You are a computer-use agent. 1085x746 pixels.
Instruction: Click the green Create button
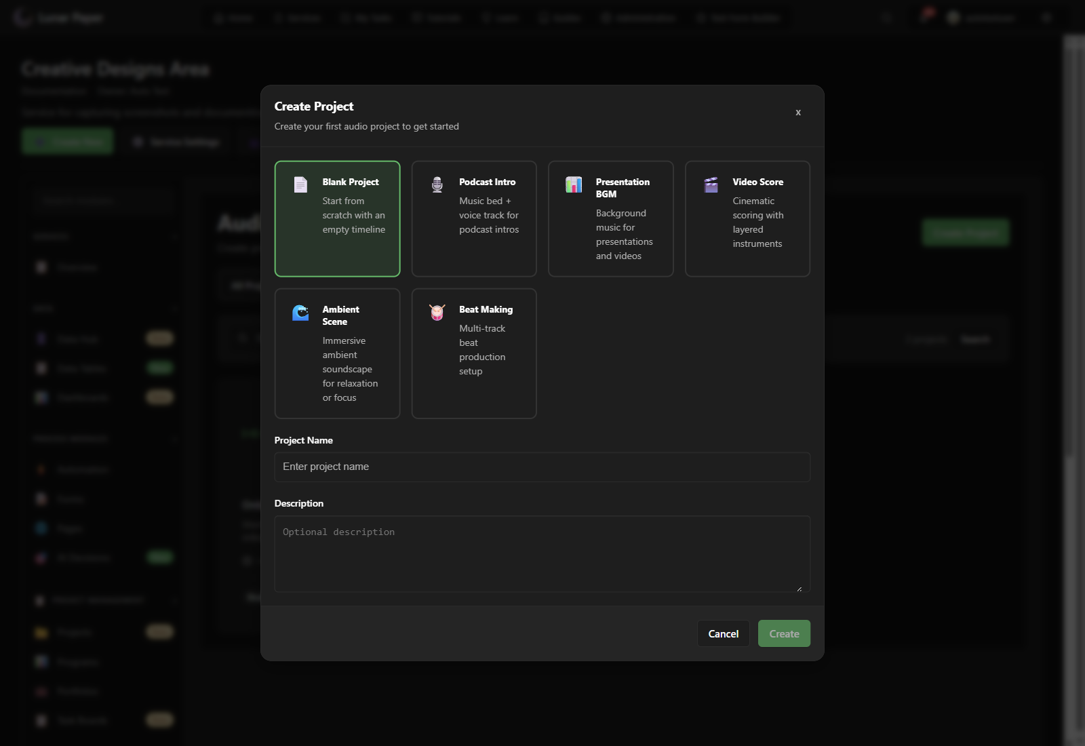pos(784,633)
